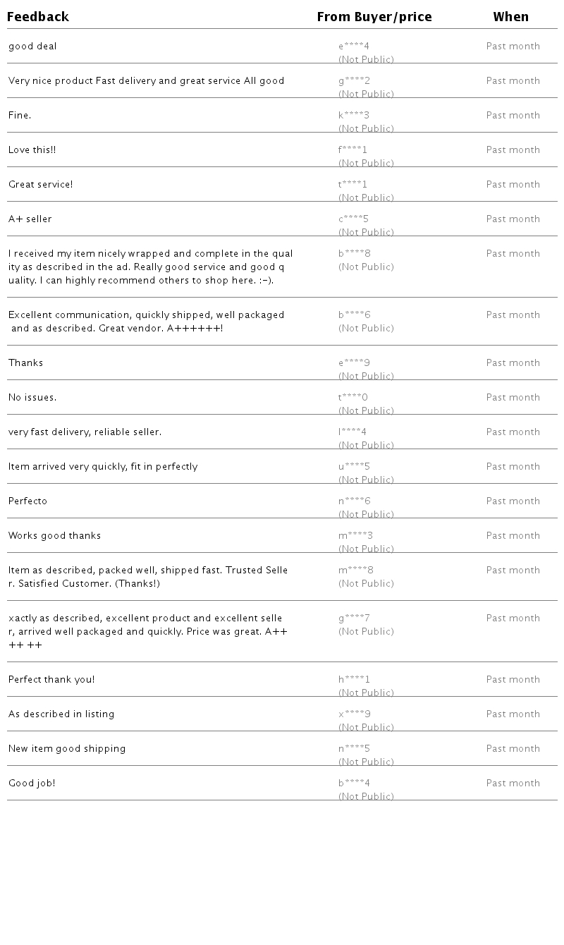This screenshot has height=945, width=564.
Task: Click buyer u****5 username
Action: (x=354, y=467)
